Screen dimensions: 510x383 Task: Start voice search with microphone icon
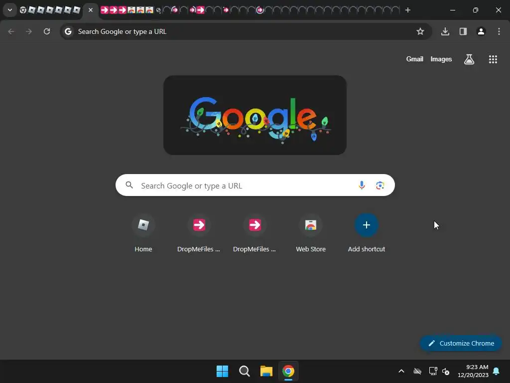(x=362, y=186)
